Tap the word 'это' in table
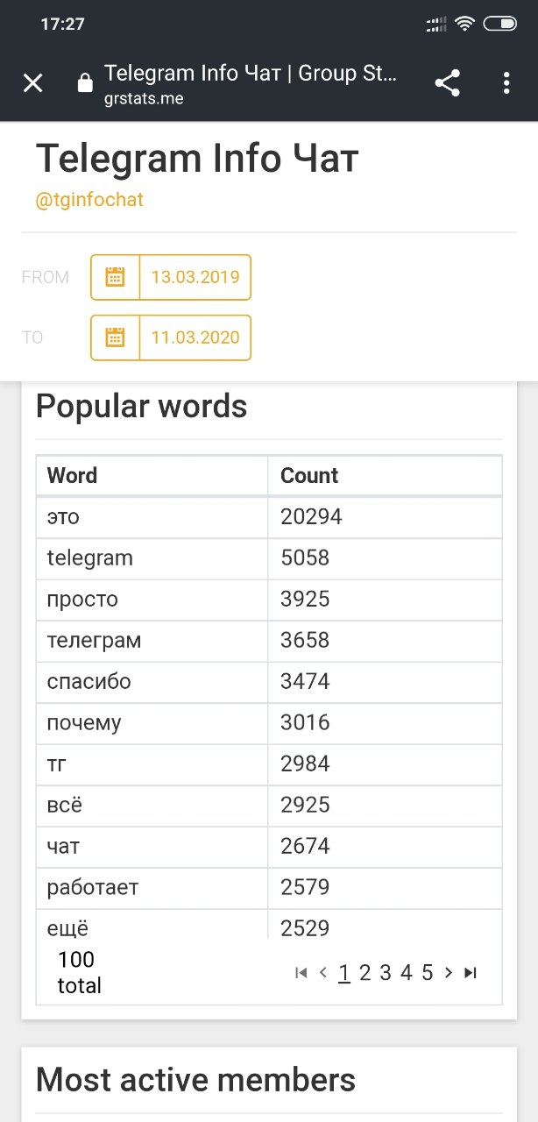The image size is (538, 1122). (x=63, y=517)
